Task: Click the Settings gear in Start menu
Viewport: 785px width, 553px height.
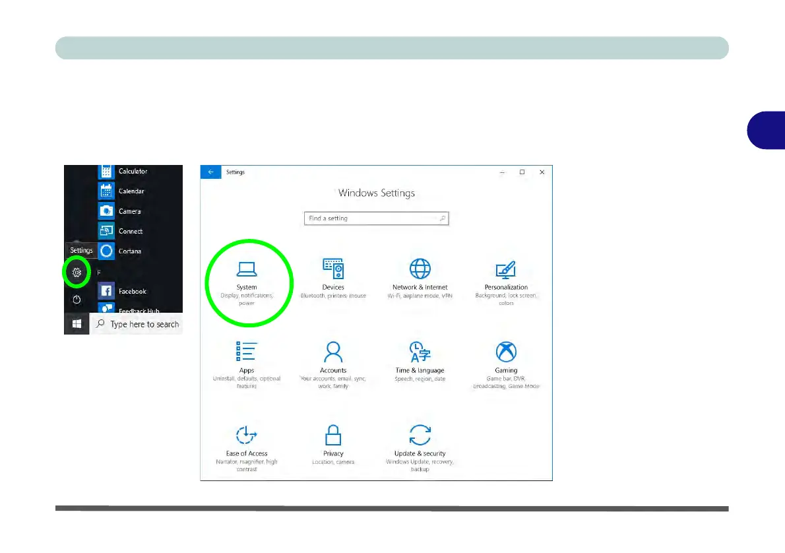Action: [77, 273]
